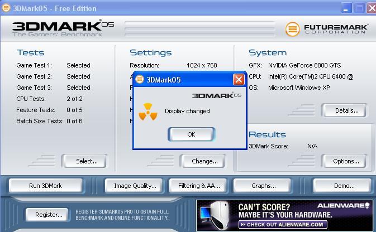Screen dimensions: 376x232
Task: Click the System section heading
Action: [x=268, y=52]
